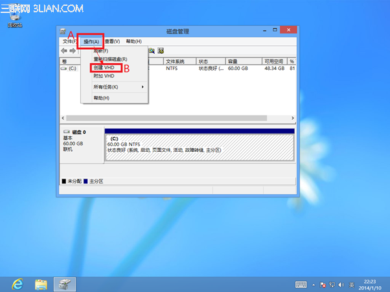The height and width of the screenshot is (292, 390).
Task: Click the Back arrow toolbar icon
Action: (x=64, y=50)
